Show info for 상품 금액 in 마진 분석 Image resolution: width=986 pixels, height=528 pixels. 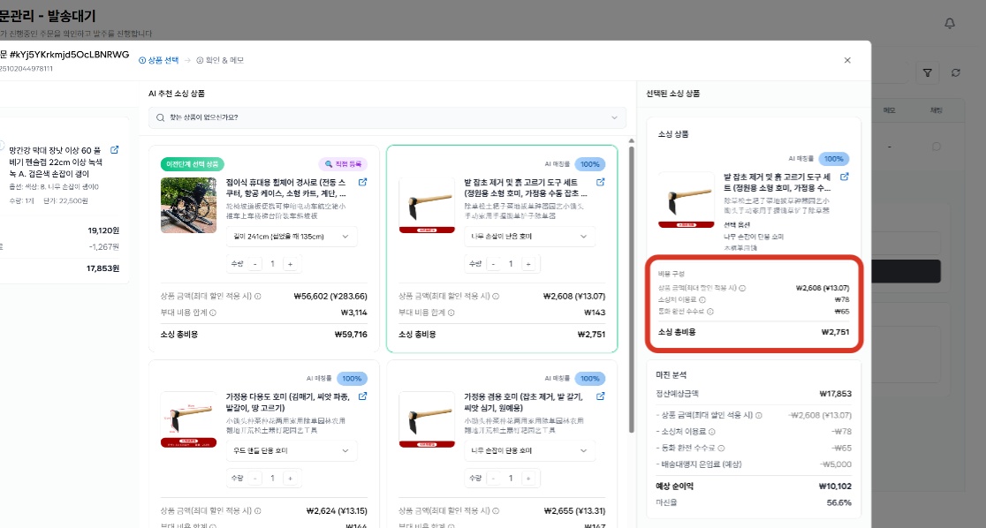coord(758,416)
